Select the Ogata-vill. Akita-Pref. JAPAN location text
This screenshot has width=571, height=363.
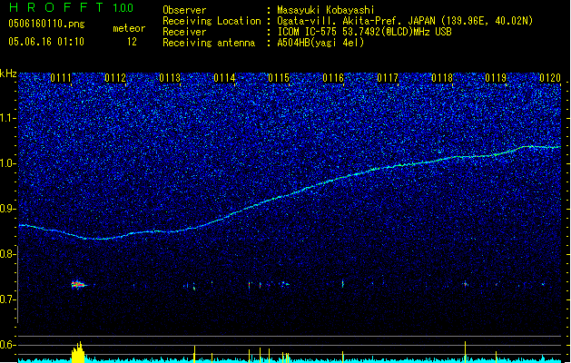405,21
